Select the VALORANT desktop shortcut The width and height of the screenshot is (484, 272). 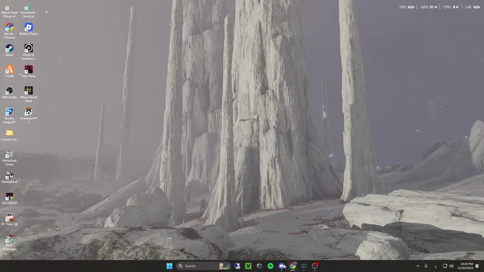(9, 199)
